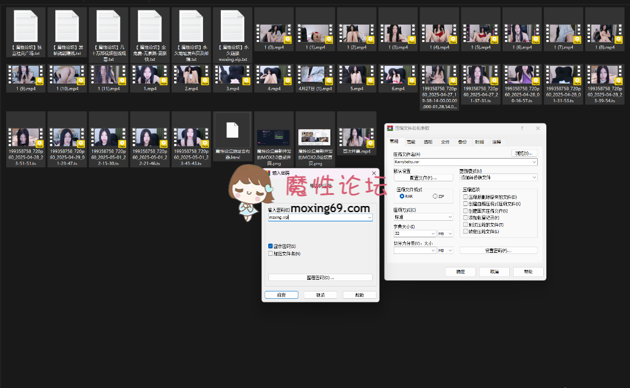The width and height of the screenshot is (630, 388).
Task: Switch to the 注释 tab
Action: click(496, 141)
